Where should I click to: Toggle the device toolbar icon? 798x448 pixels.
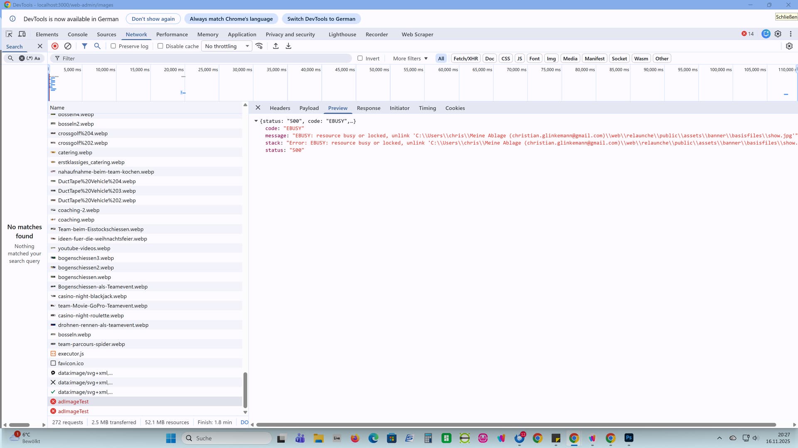click(x=22, y=34)
